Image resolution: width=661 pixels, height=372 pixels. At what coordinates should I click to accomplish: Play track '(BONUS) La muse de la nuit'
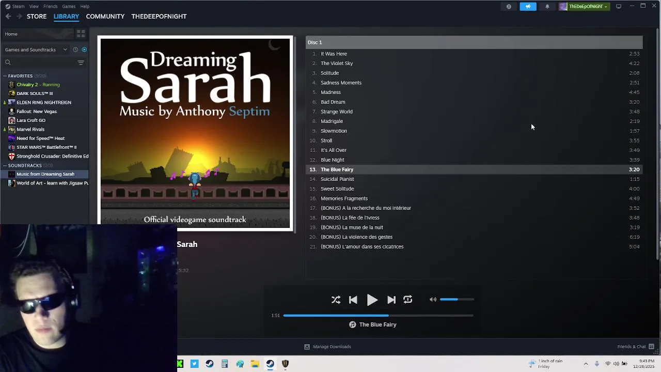point(474,227)
